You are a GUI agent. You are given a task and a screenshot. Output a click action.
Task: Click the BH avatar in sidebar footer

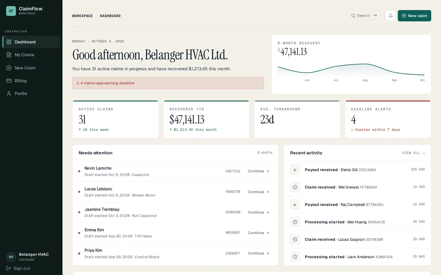pyautogui.click(x=11, y=257)
